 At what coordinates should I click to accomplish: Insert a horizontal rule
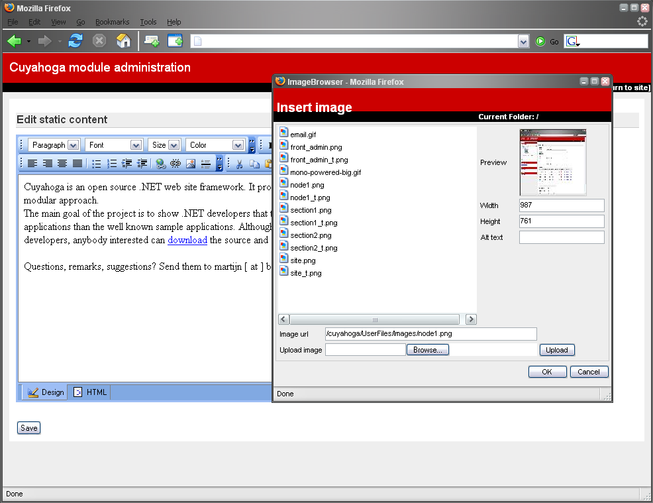(206, 164)
